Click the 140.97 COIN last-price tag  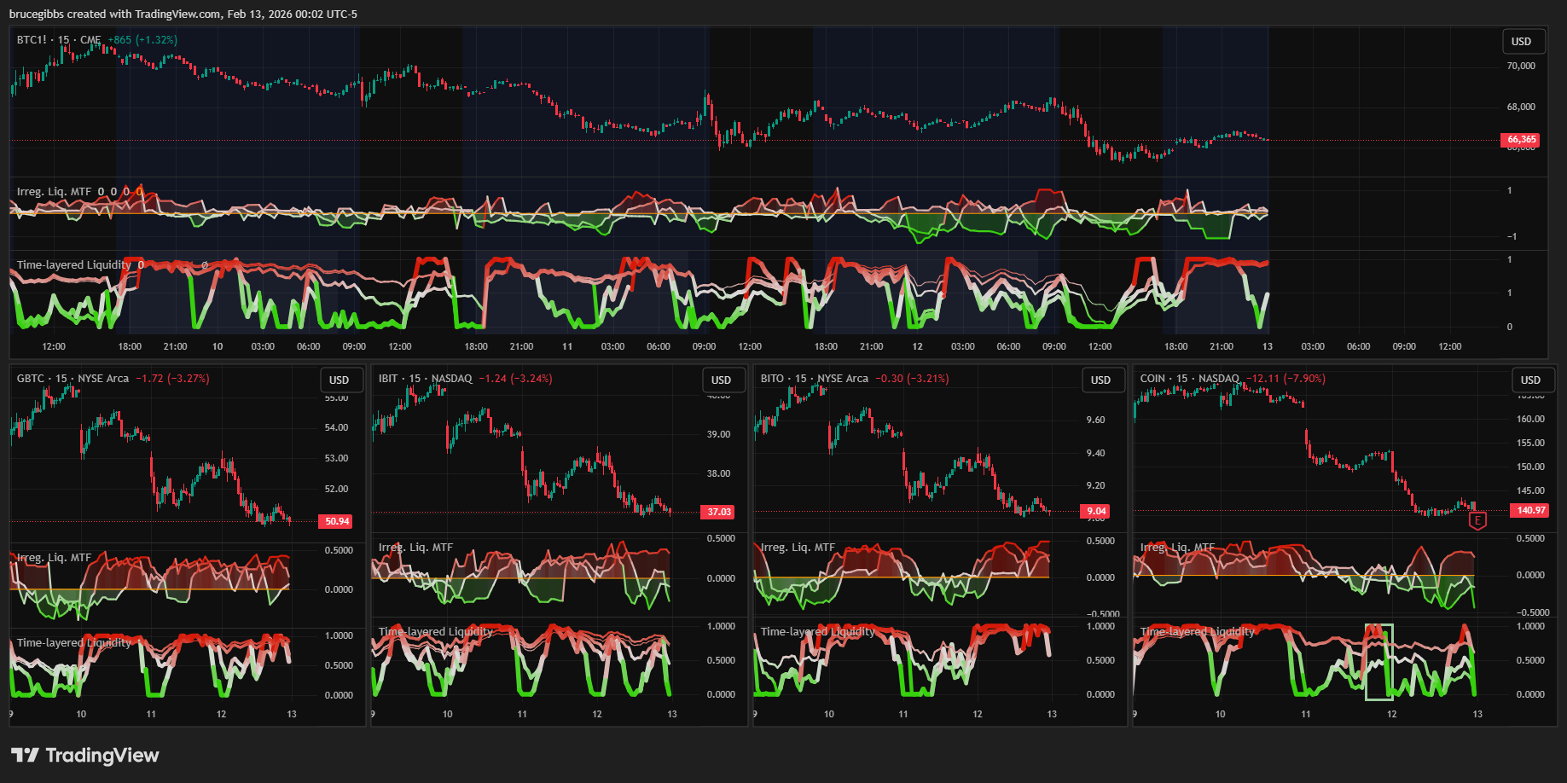pos(1530,510)
